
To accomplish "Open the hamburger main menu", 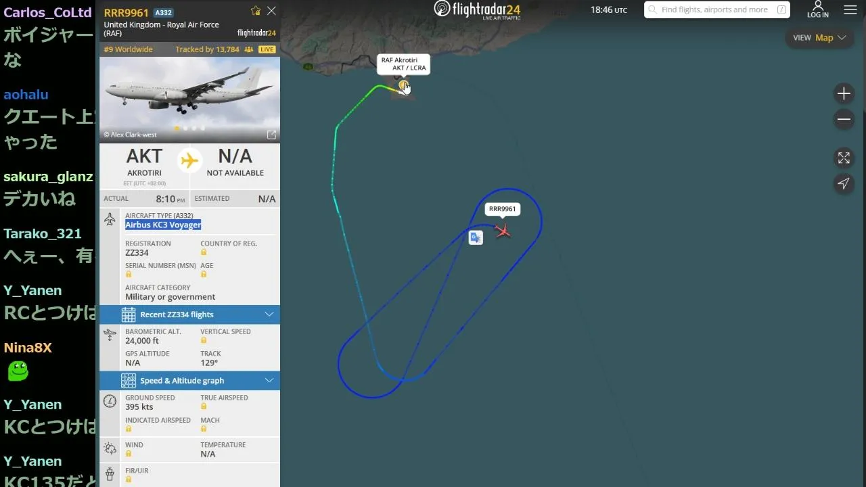I will [x=850, y=10].
